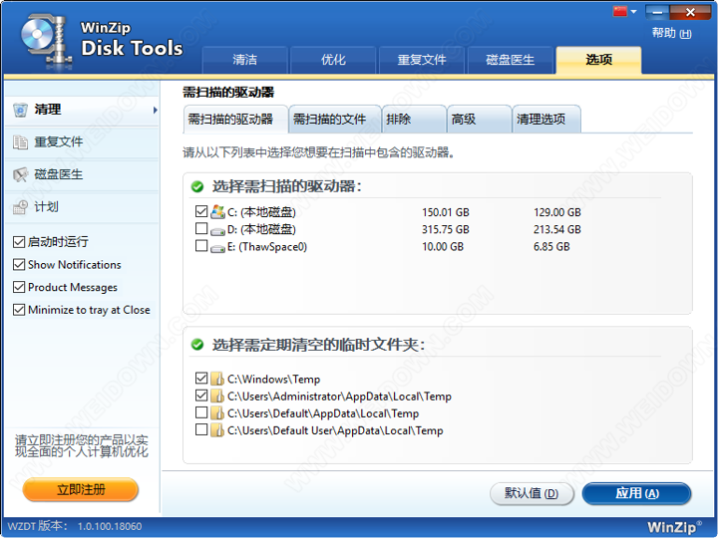Click the 计划 schedule icon in the sidebar
This screenshot has width=718, height=538.
coord(20,207)
